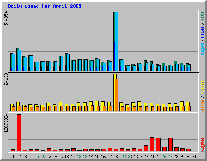Select the day 18 yellow visits bar
The width and height of the screenshot is (207, 161).
[114, 93]
